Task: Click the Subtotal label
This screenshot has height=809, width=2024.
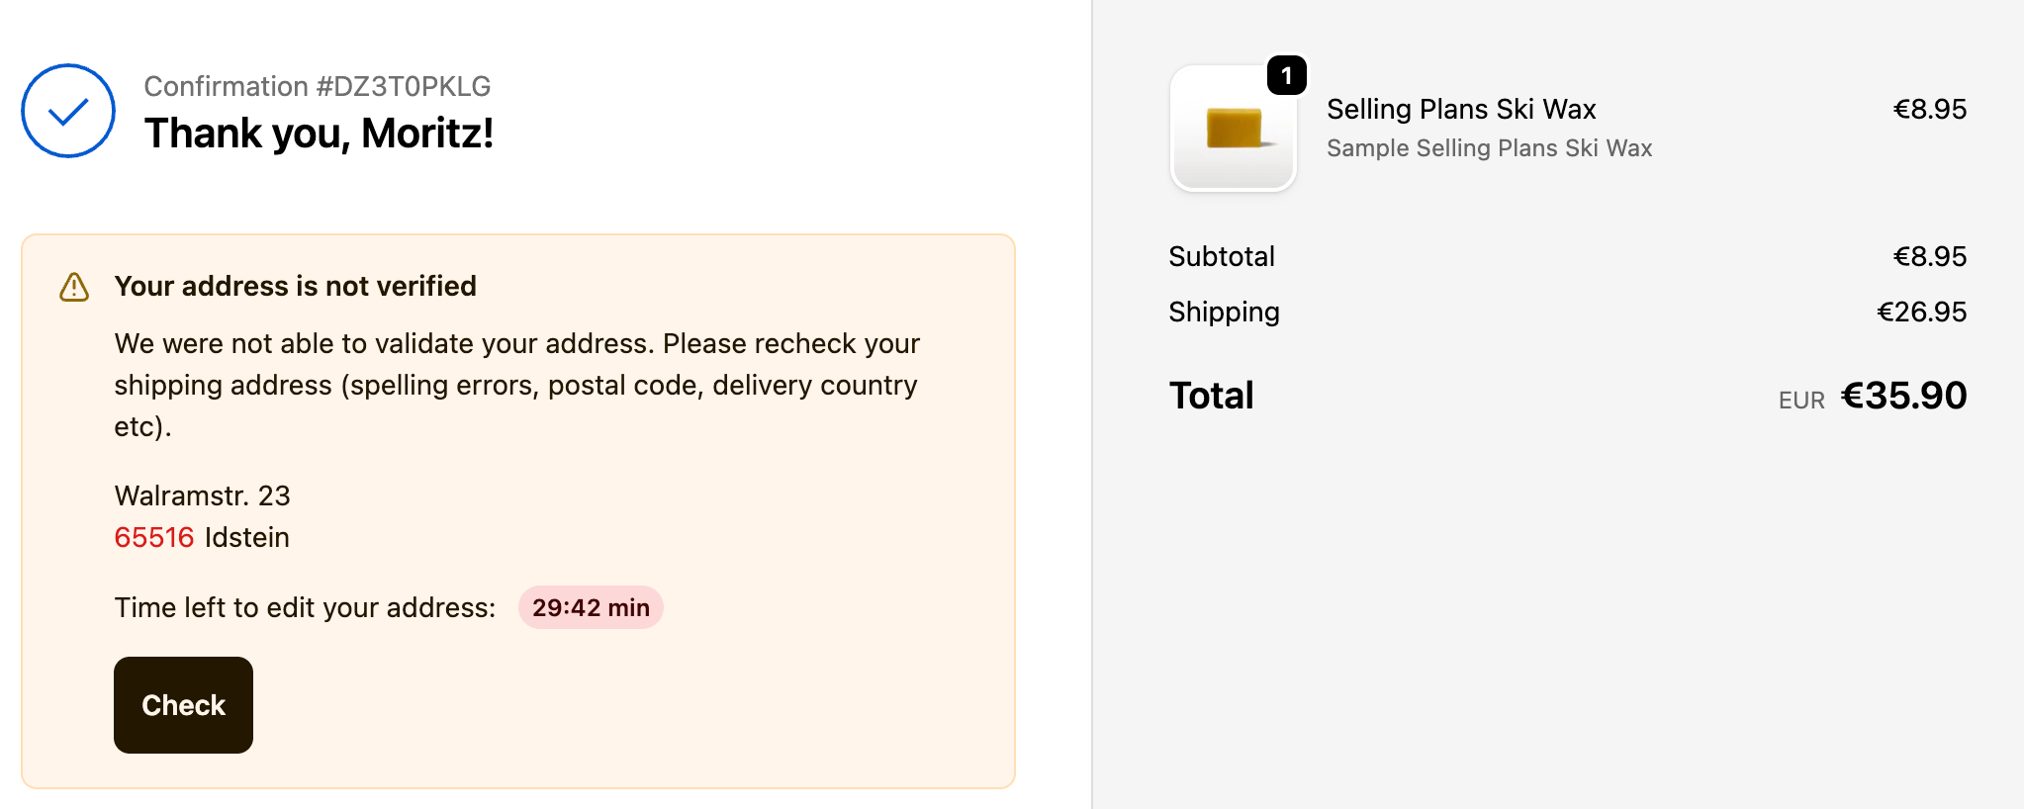Action: click(x=1222, y=256)
